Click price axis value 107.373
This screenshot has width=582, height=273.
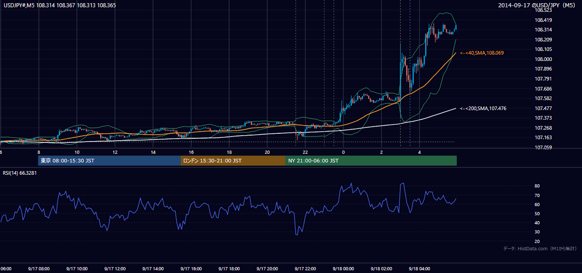click(x=543, y=118)
